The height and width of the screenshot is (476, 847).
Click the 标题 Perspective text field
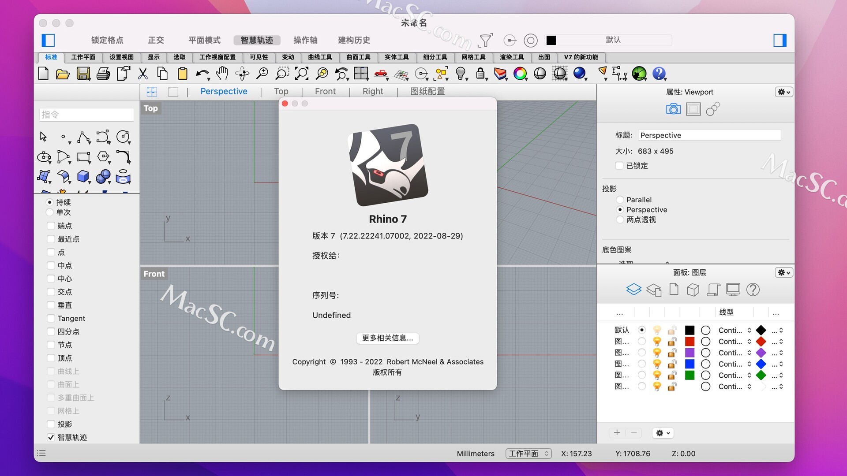709,135
